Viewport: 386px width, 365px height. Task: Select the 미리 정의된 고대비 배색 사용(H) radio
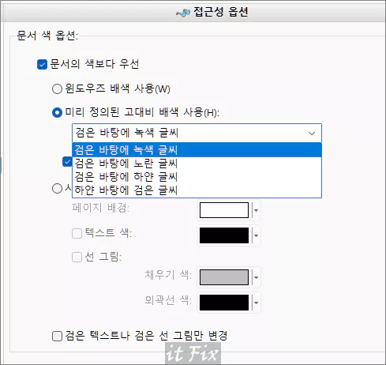point(57,112)
